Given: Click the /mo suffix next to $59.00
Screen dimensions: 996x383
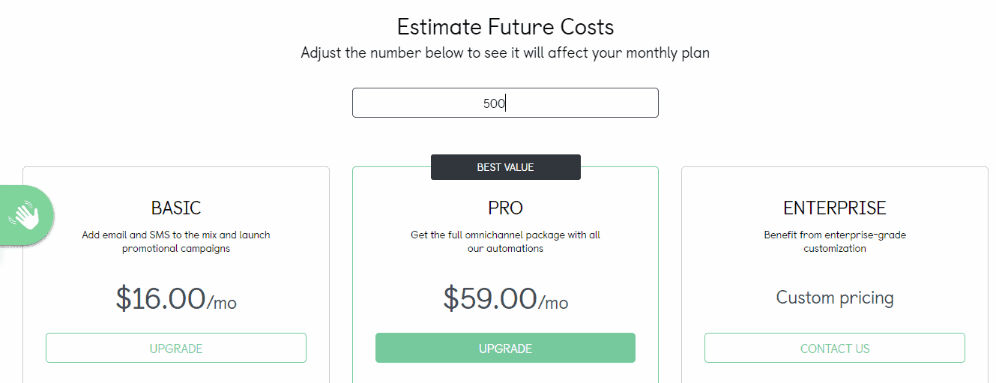Looking at the screenshot, I should click(553, 303).
